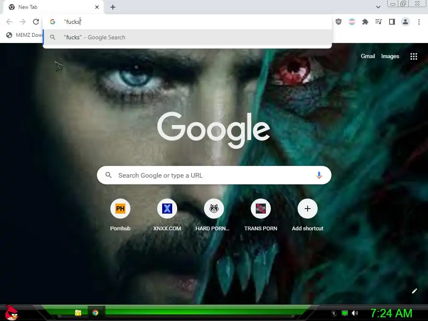Image resolution: width=428 pixels, height=321 pixels.
Task: Click the striped flag extension icon
Action: point(352,22)
